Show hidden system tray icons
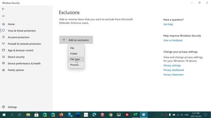The image size is (211, 118). click(x=162, y=115)
